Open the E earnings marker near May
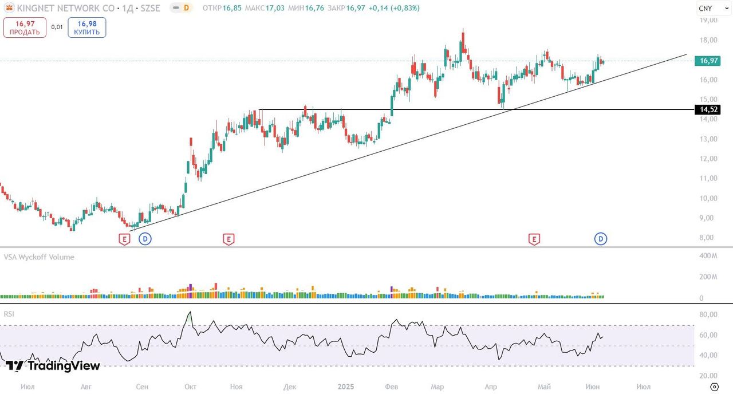The width and height of the screenshot is (733, 394). (534, 239)
